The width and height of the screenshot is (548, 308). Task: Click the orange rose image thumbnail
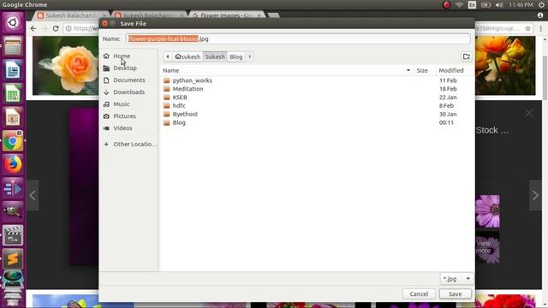[65, 66]
